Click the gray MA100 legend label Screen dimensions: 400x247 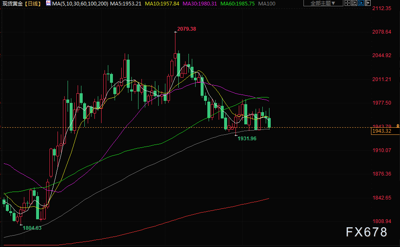point(267,3)
